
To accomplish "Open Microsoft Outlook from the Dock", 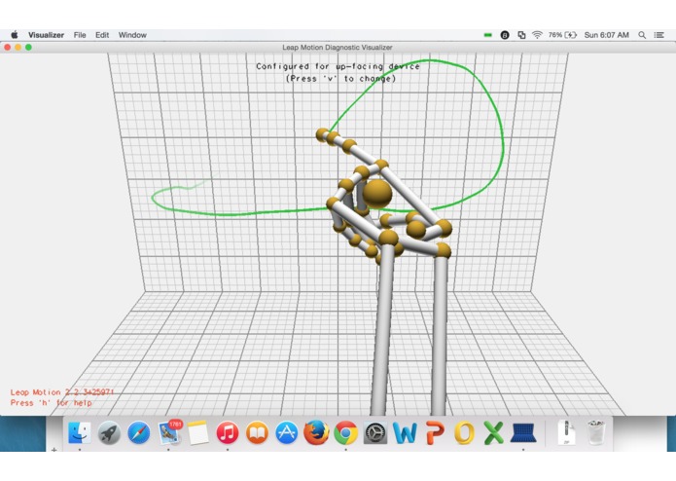I will [464, 432].
